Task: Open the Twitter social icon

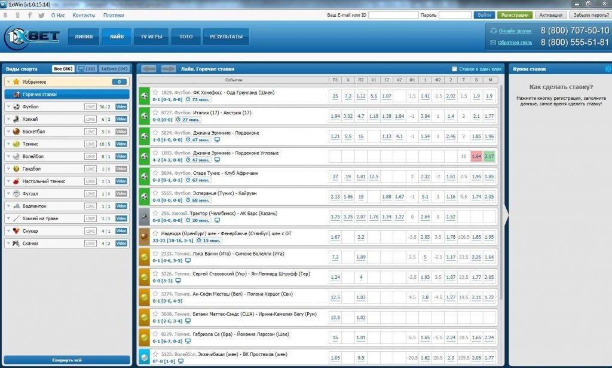Action: pos(41,15)
